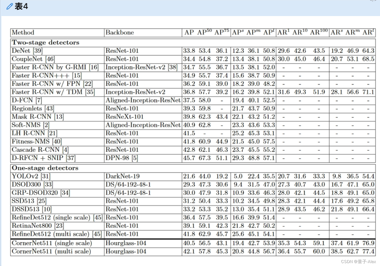Select the SSD513 [25] method cell

pos(29,201)
